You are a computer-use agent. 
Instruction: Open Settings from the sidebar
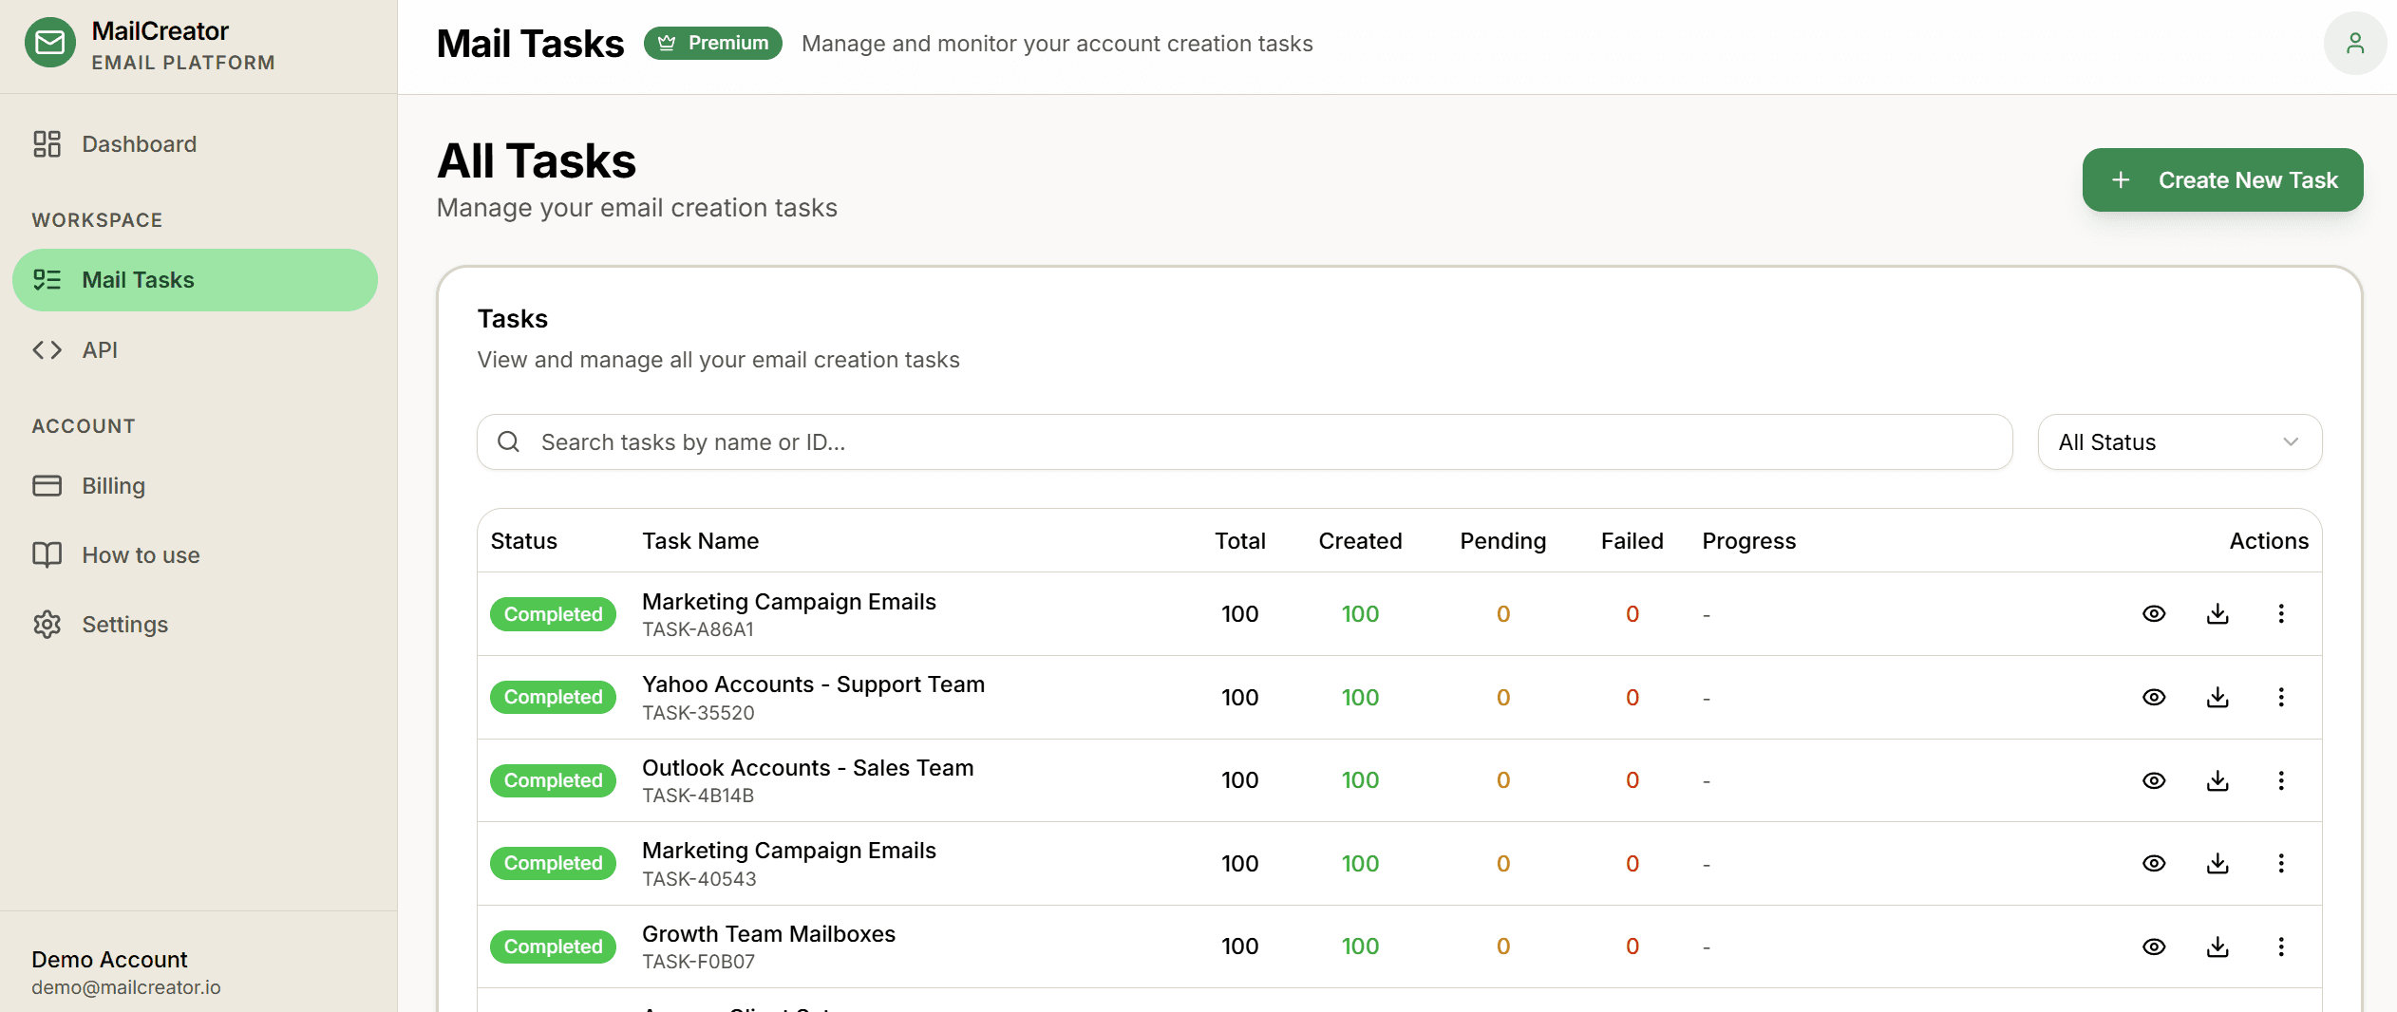(x=195, y=625)
